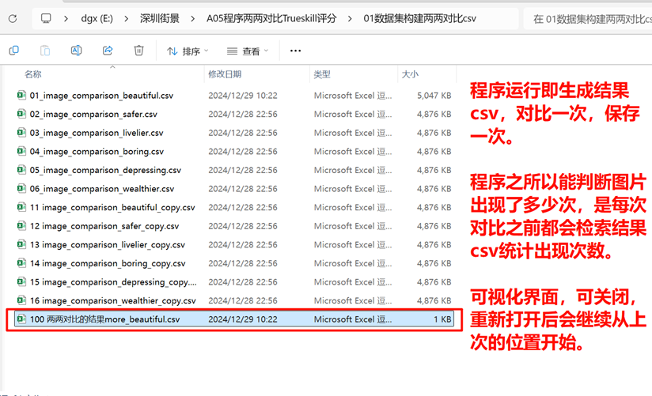Click date 2024/12/29 10:22 of 01_image_comparison_beautiful.csv

point(243,96)
